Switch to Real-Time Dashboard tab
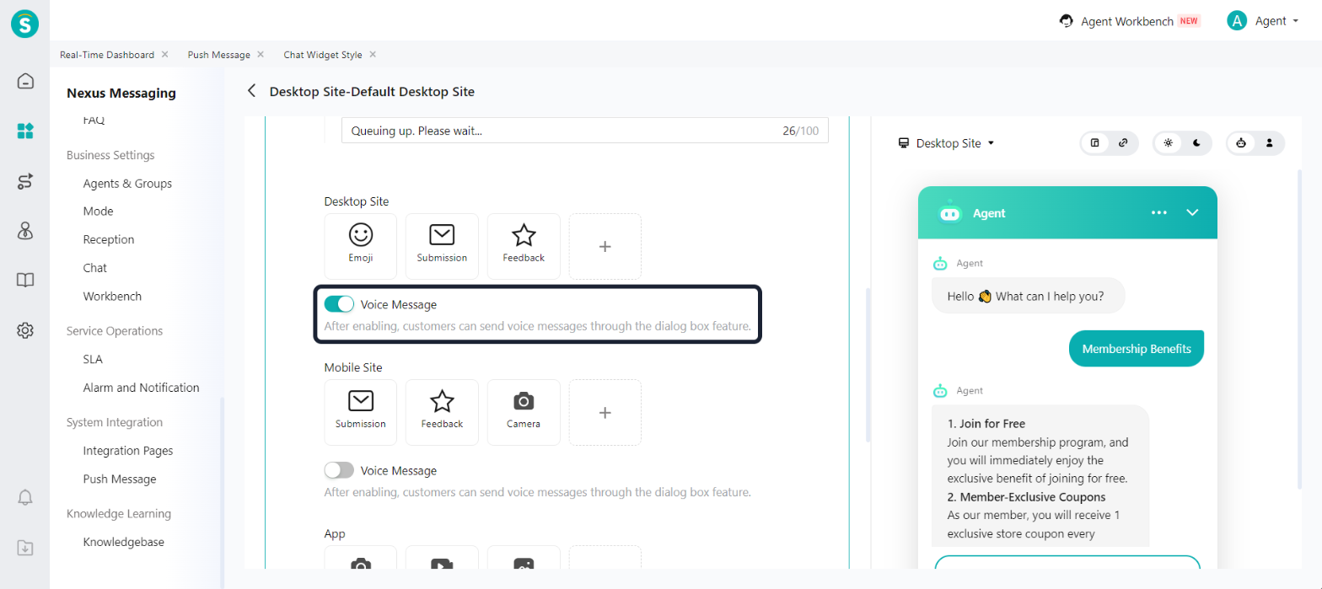The height and width of the screenshot is (589, 1322). (x=107, y=55)
